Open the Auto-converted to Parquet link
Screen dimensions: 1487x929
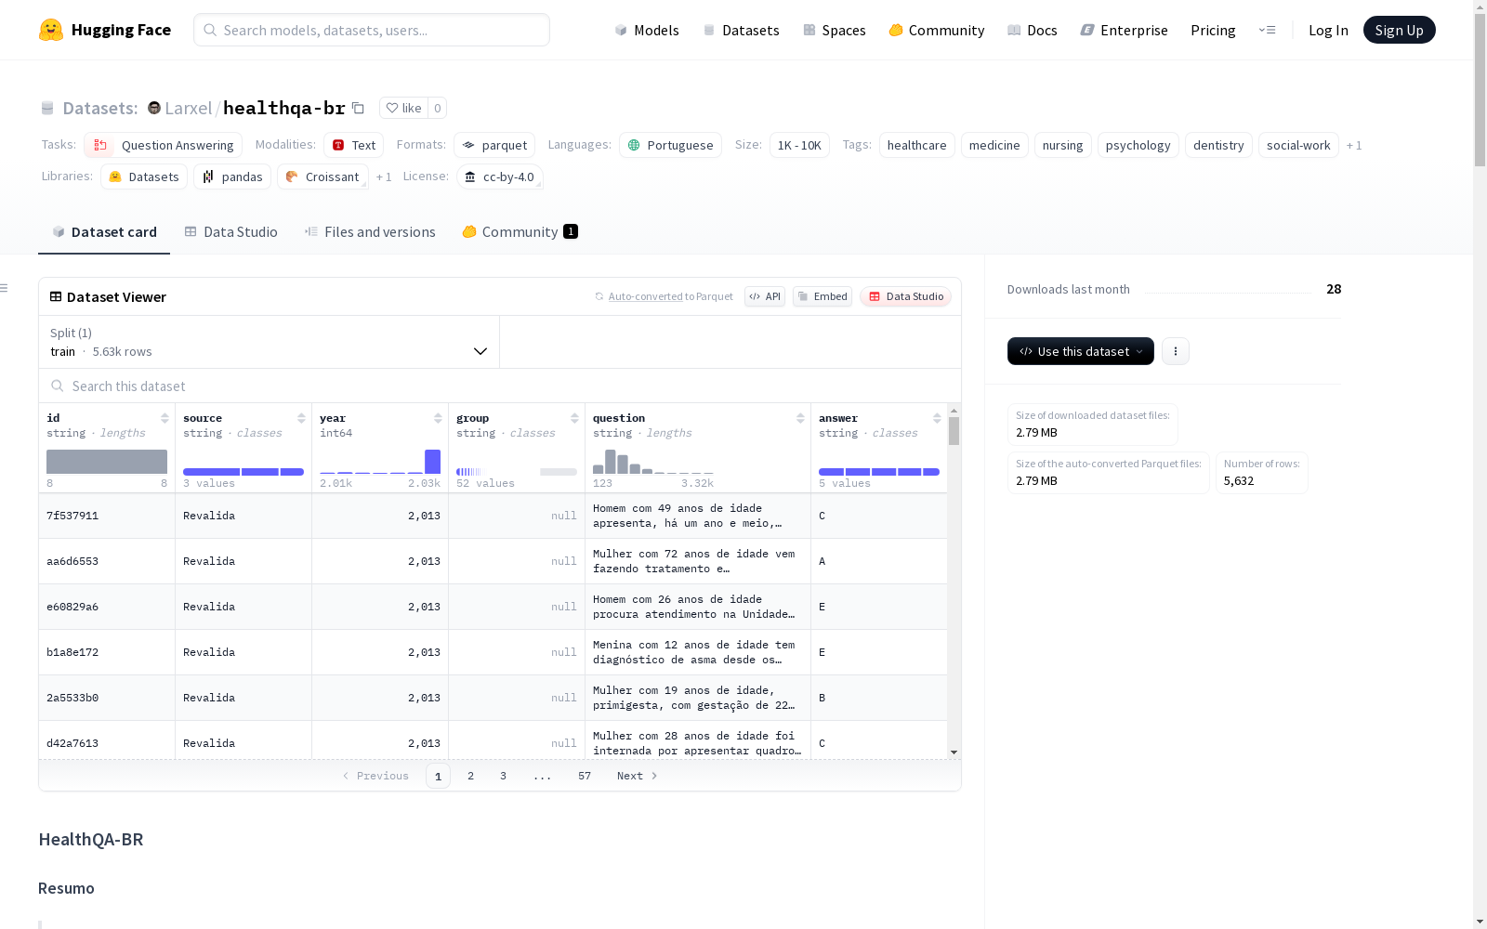tap(665, 296)
